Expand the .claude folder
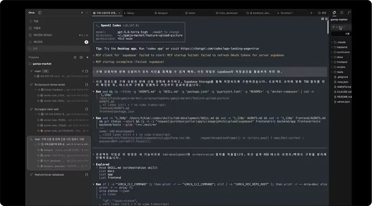372x206 pixels. [x=341, y=42]
